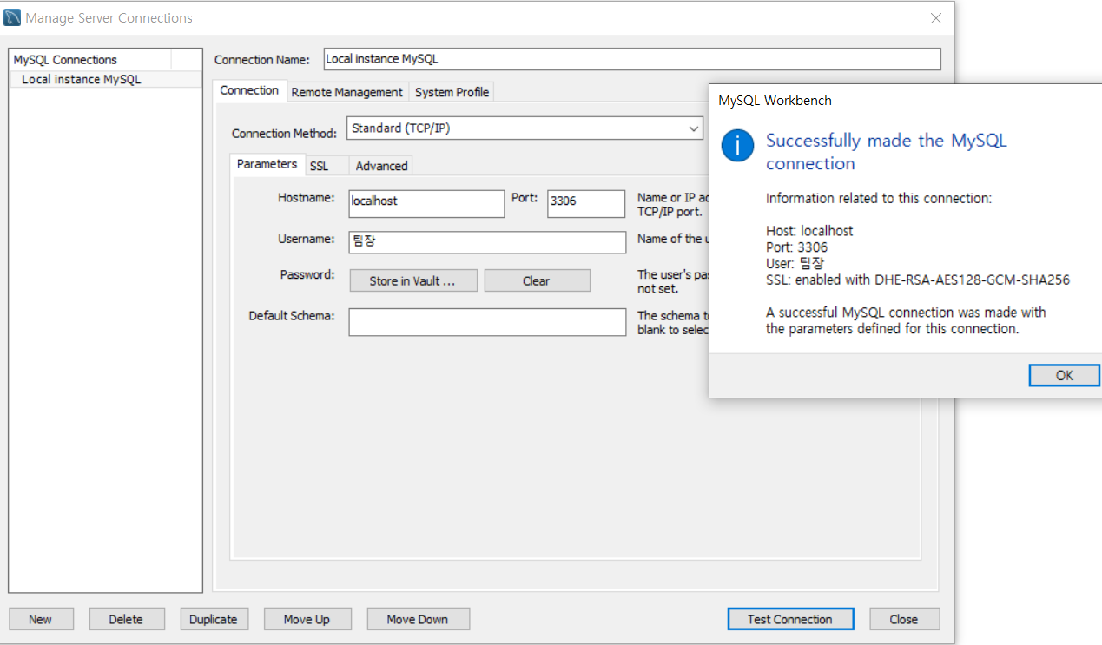Click the Test Connection button

pos(790,619)
